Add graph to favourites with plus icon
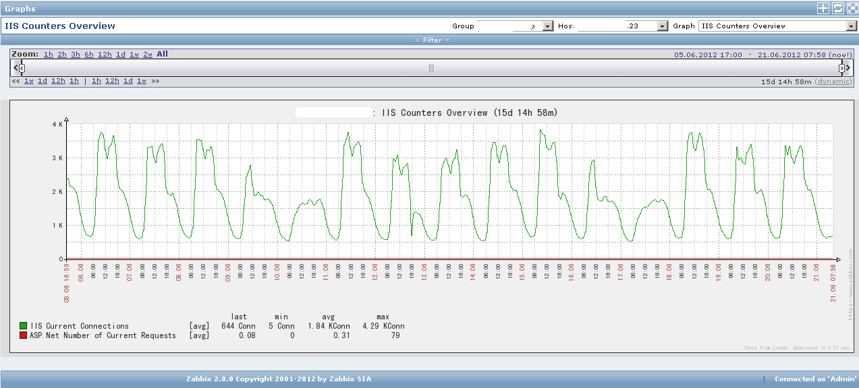The image size is (859, 388). (823, 8)
